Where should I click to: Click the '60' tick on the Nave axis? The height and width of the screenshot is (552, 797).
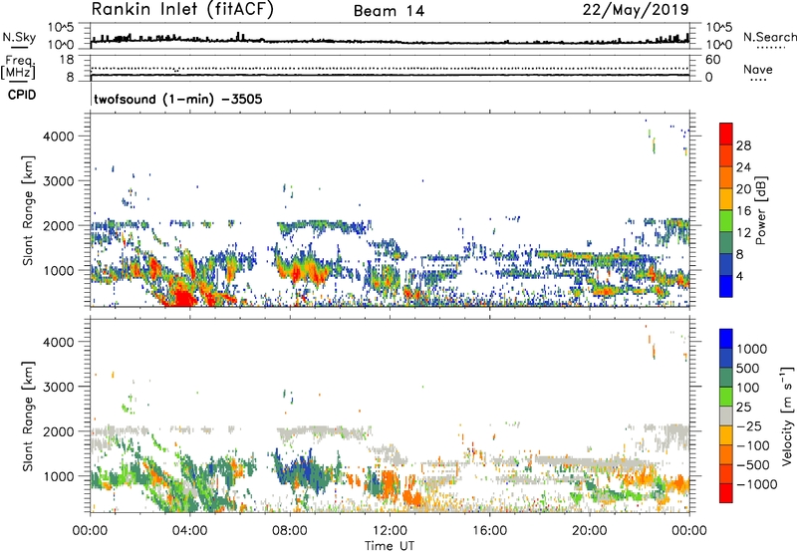point(712,60)
